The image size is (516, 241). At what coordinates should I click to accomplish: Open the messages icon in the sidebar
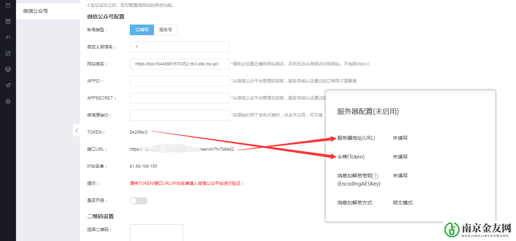coord(8,5)
